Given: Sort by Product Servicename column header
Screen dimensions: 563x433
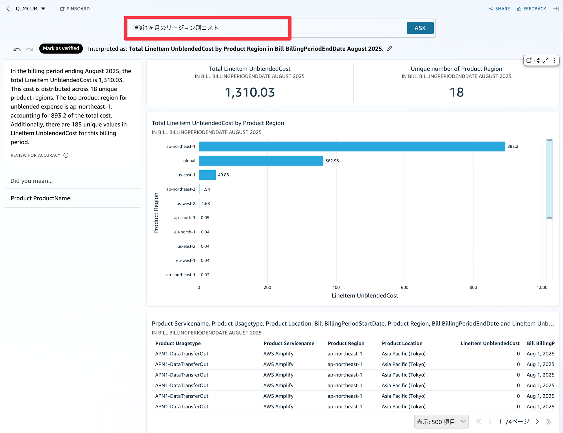Looking at the screenshot, I should pos(289,343).
